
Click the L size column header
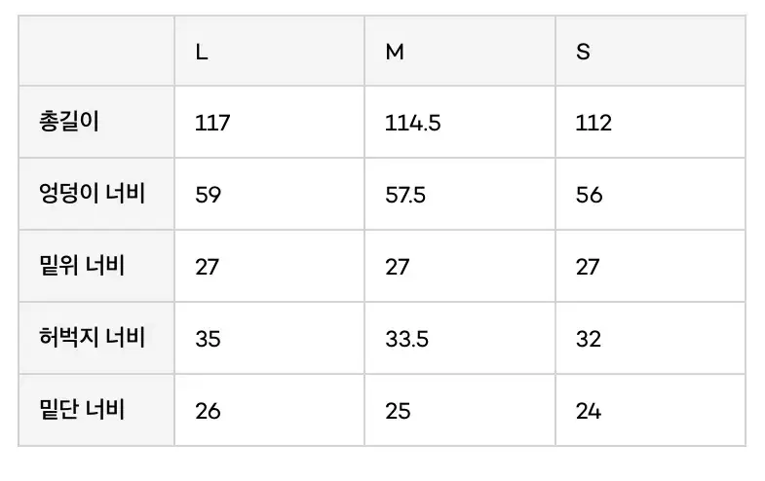[202, 52]
